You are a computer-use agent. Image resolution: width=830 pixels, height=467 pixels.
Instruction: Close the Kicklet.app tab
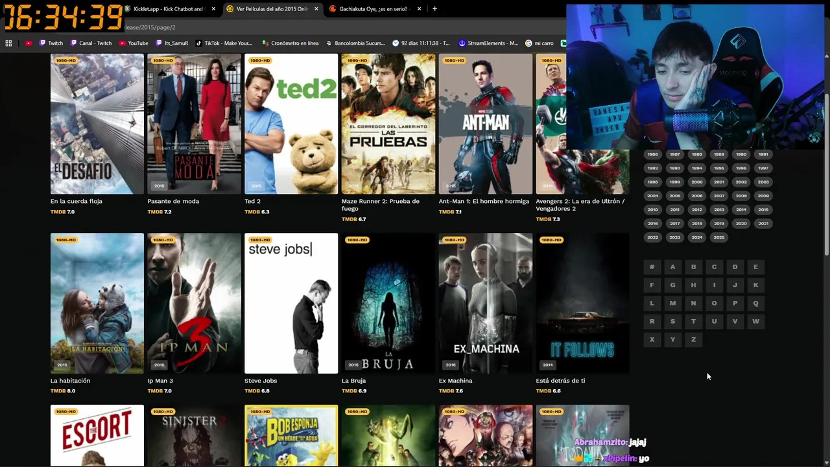coord(214,9)
